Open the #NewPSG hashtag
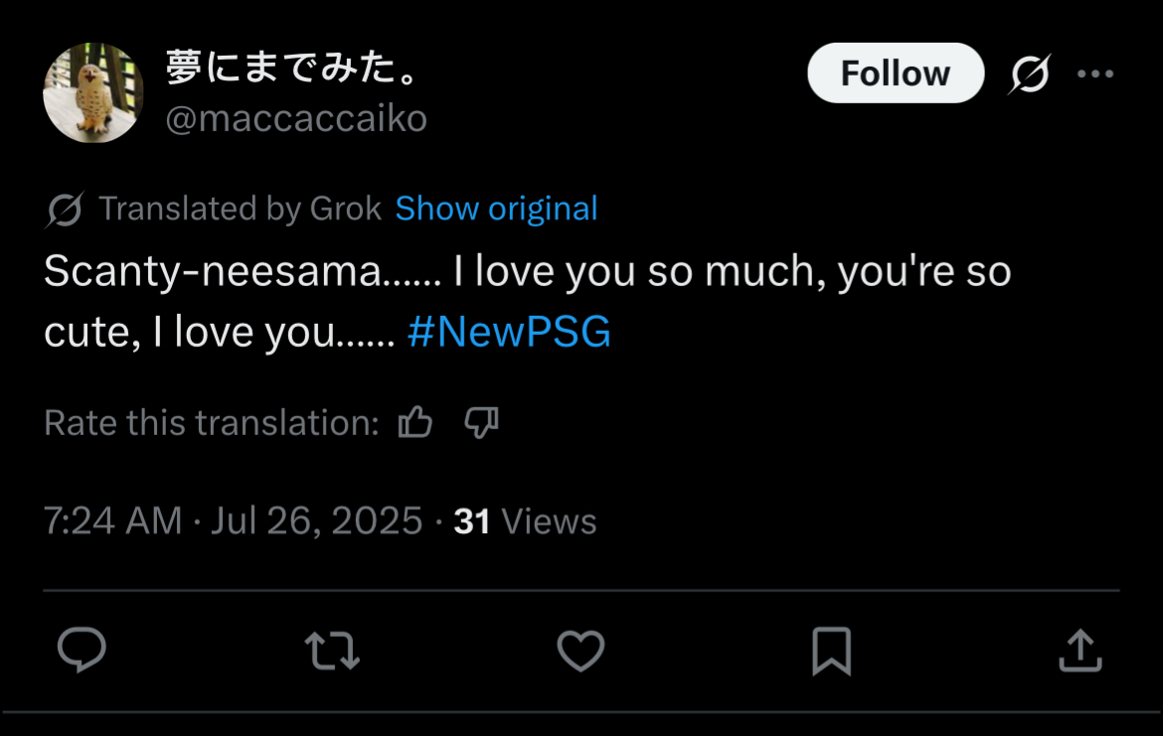 (x=510, y=332)
